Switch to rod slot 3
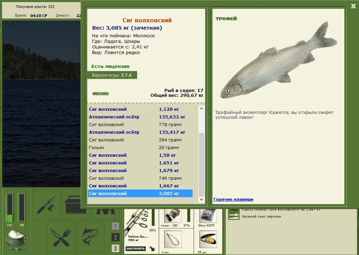This screenshot has height=255, width=359. pos(115,248)
